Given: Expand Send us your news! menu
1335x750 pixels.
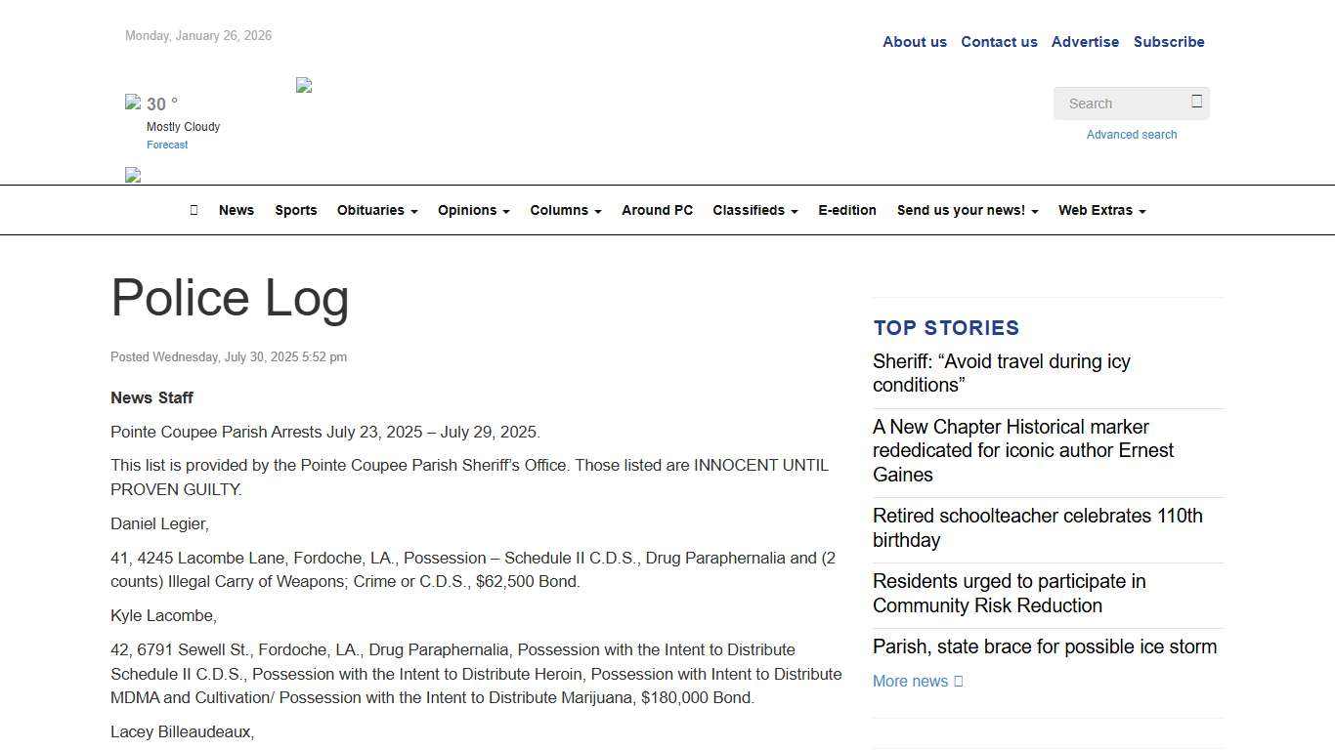Looking at the screenshot, I should (967, 210).
